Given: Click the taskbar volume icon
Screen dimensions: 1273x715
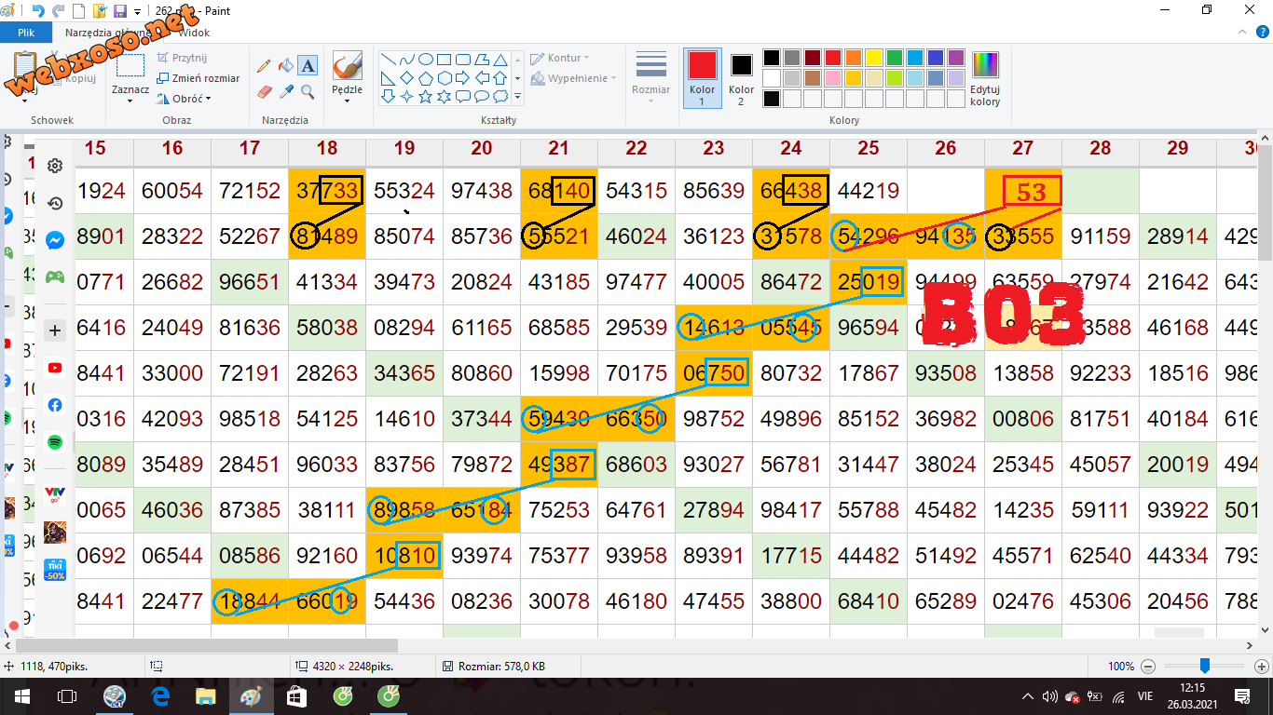Looking at the screenshot, I should click(1050, 696).
